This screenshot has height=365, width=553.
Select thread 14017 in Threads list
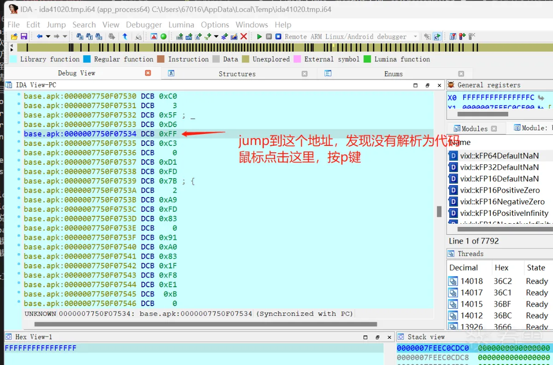point(471,293)
